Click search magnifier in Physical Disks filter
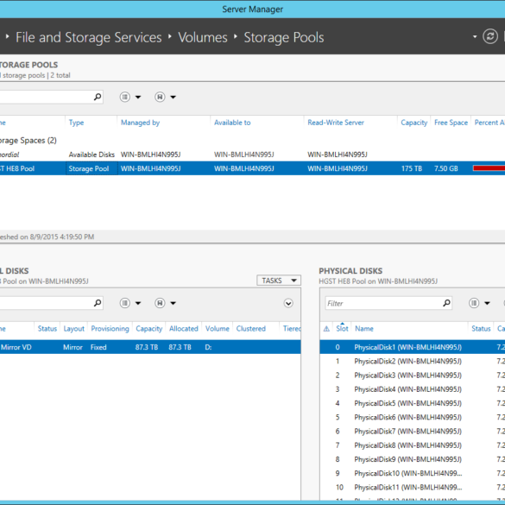The image size is (505, 505). [446, 303]
